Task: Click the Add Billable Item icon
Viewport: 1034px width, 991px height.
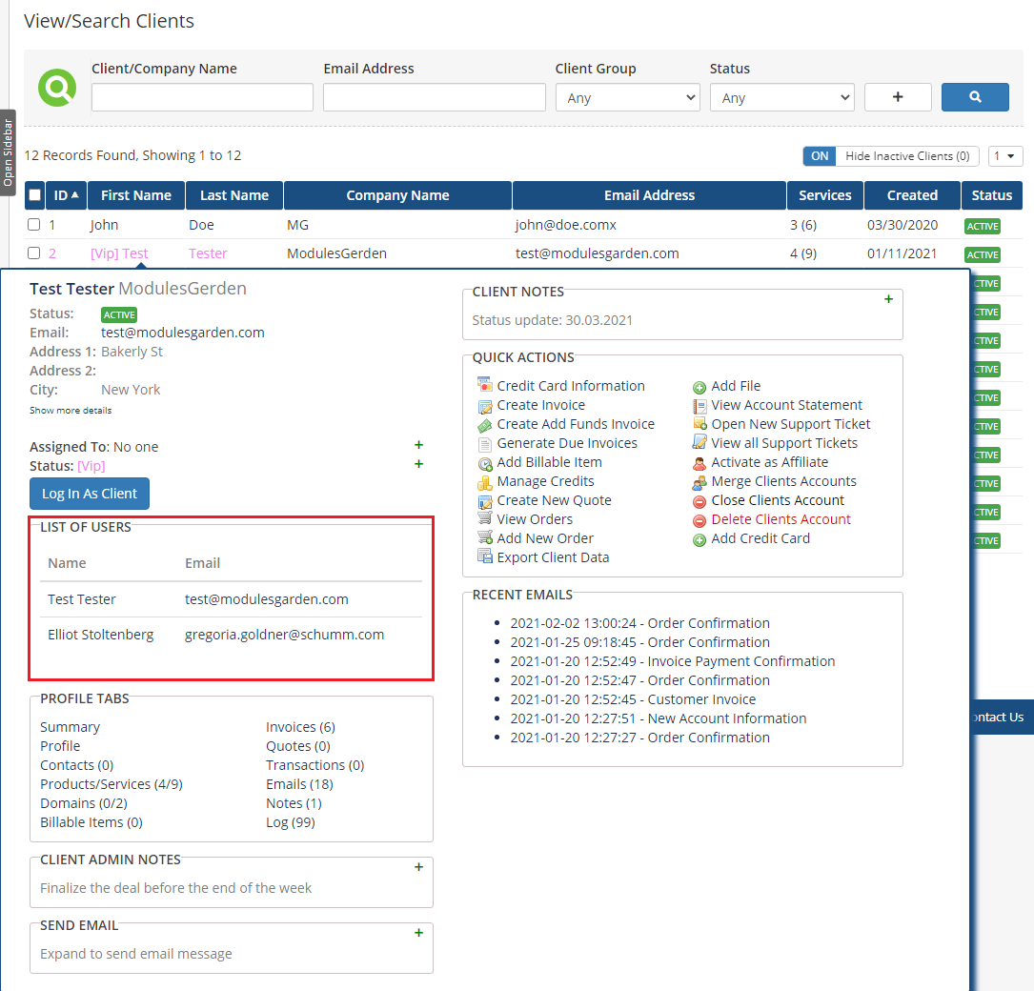Action: (485, 463)
